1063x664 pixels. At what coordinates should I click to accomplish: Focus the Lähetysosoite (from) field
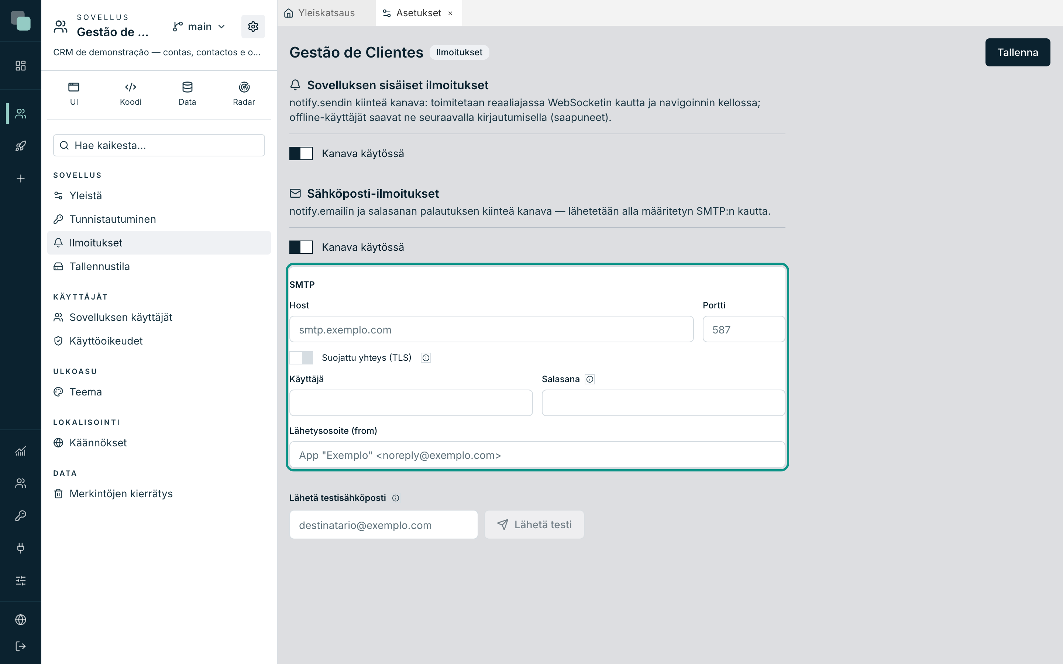point(537,455)
